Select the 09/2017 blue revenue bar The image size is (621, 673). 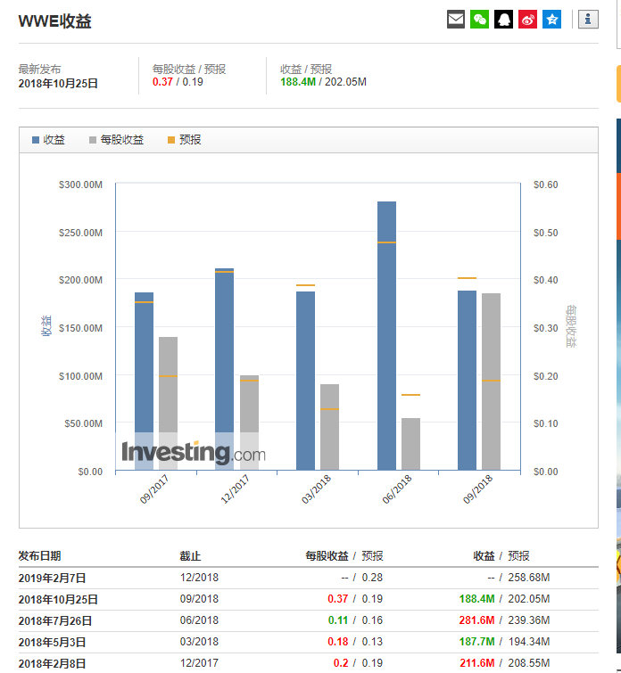click(144, 382)
